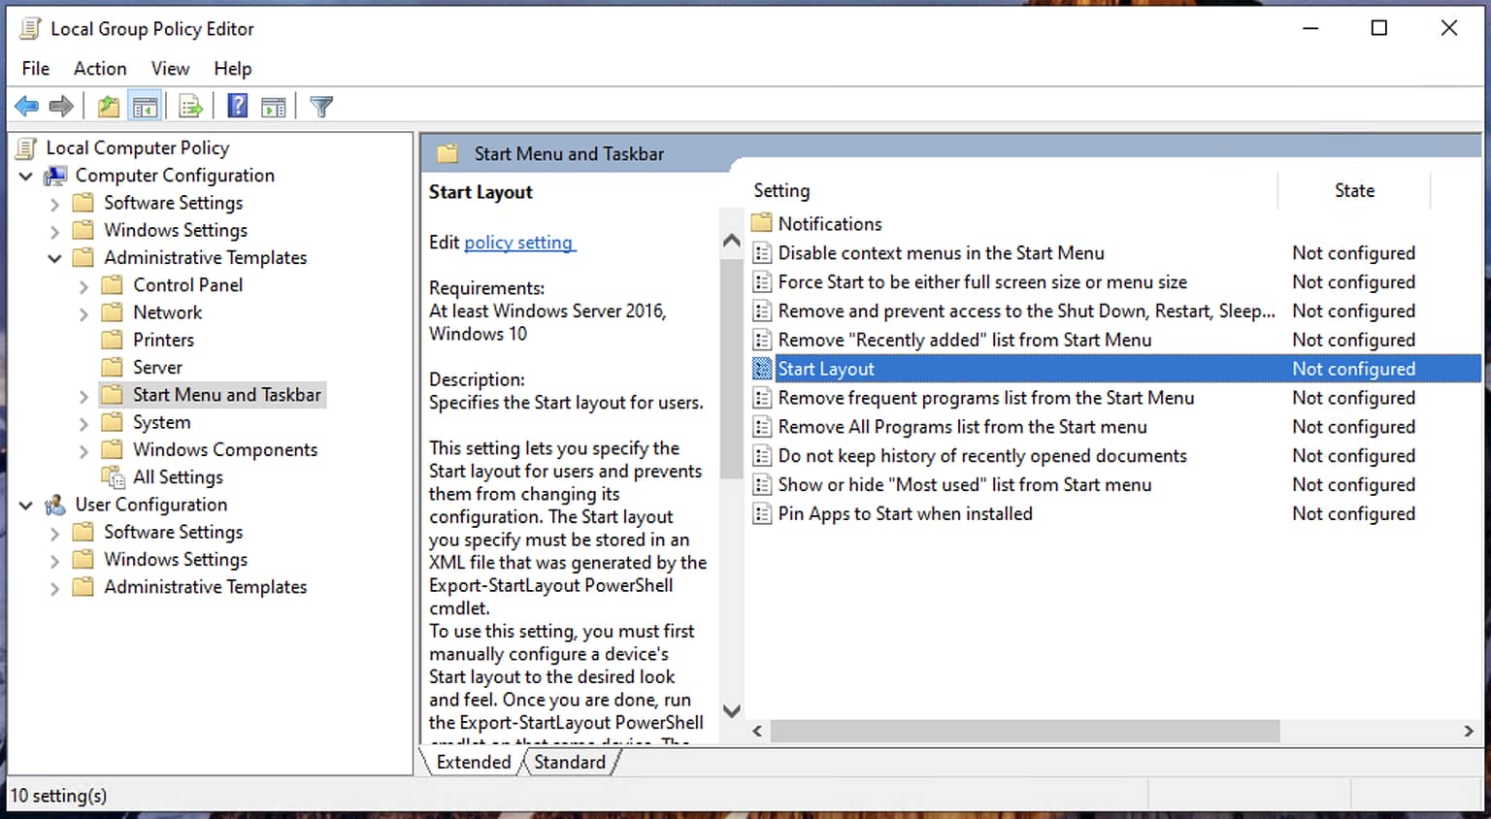Select the Pin Apps to Start setting
The image size is (1491, 819).
tap(905, 513)
